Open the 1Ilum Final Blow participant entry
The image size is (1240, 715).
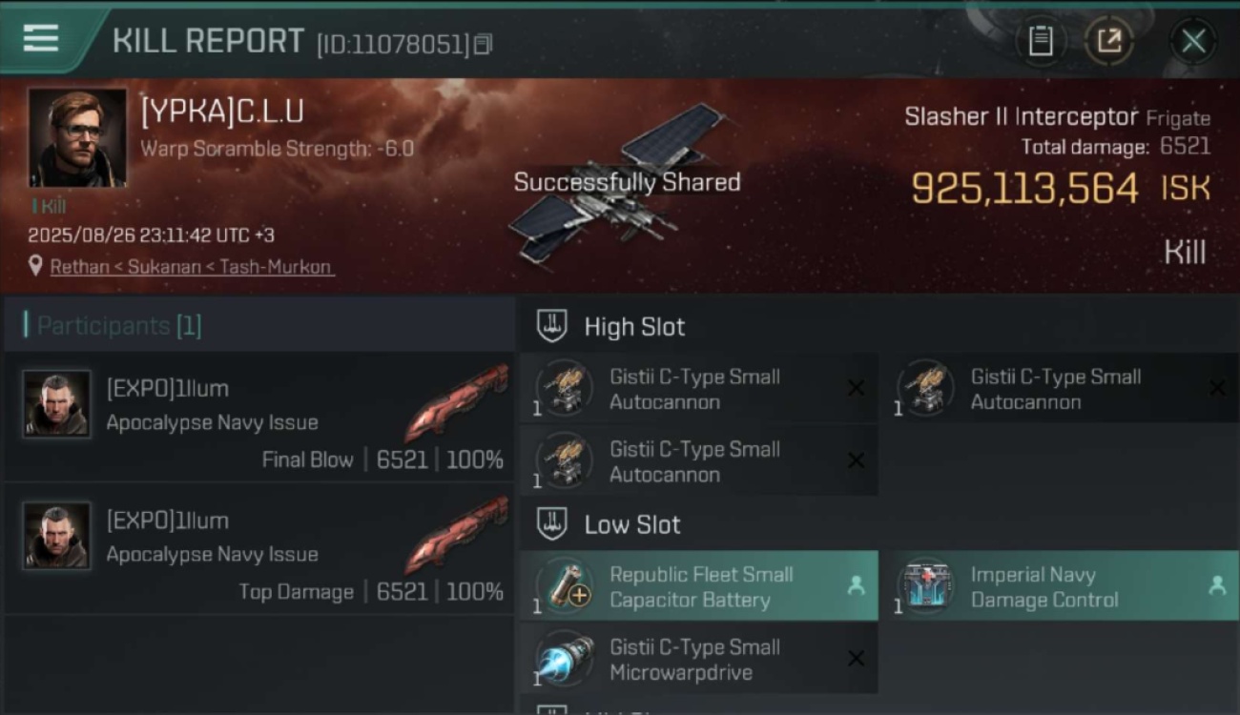pyautogui.click(x=258, y=418)
